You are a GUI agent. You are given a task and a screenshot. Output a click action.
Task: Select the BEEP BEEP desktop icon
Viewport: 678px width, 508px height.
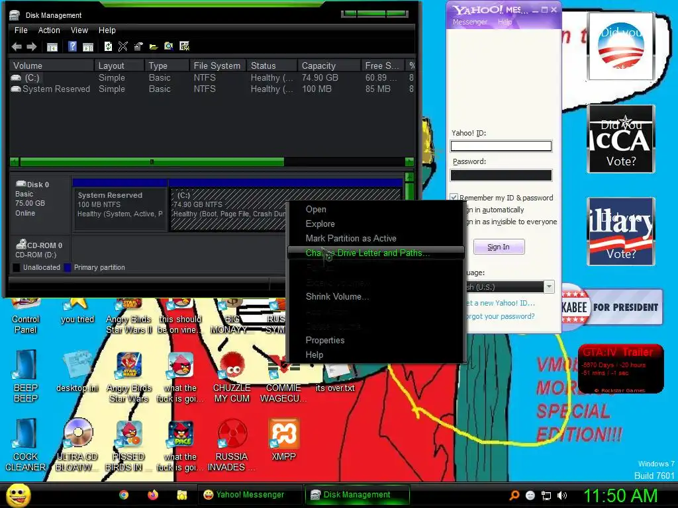point(26,376)
